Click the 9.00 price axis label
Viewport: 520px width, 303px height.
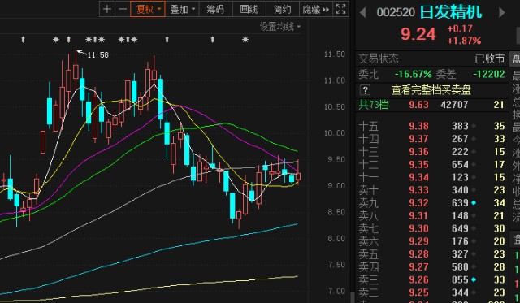tap(336, 186)
